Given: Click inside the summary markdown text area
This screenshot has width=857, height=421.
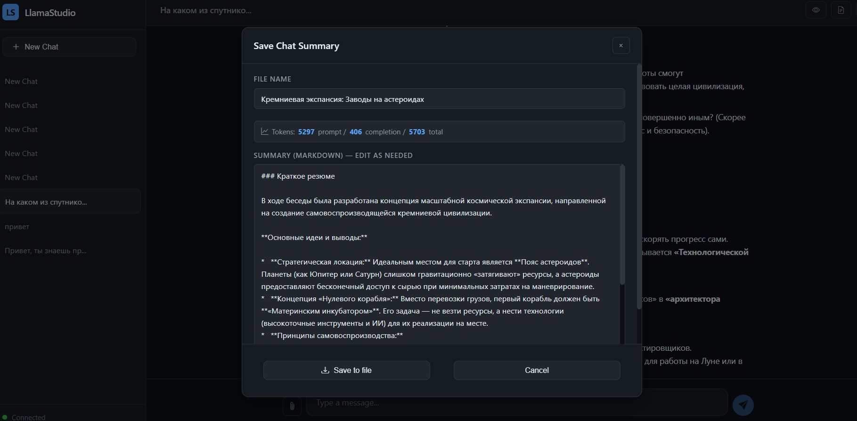Looking at the screenshot, I should [437, 255].
